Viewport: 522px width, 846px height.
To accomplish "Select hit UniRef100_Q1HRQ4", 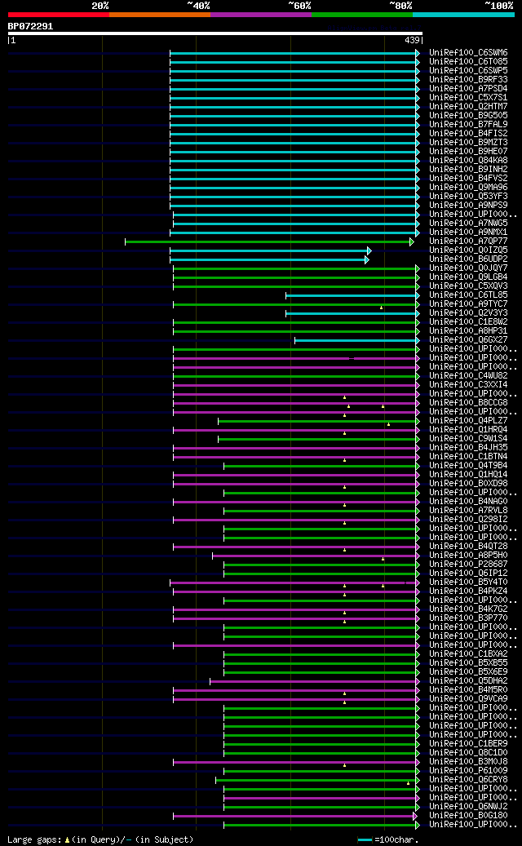I will 469,429.
